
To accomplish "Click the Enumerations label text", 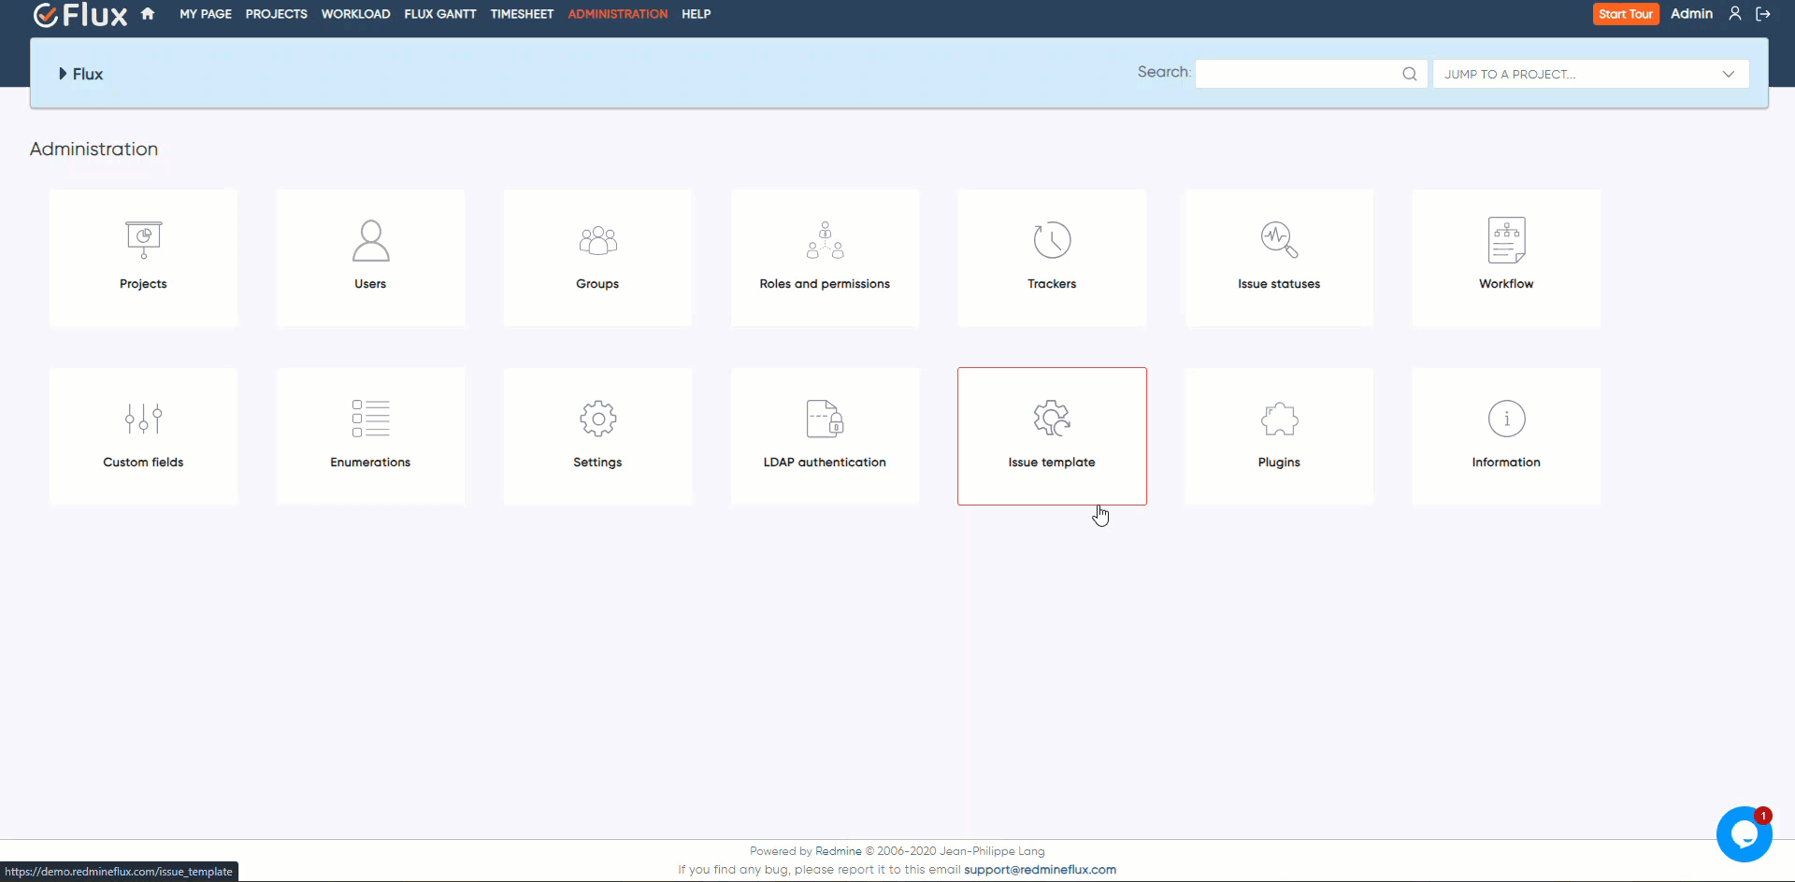I will (x=370, y=462).
